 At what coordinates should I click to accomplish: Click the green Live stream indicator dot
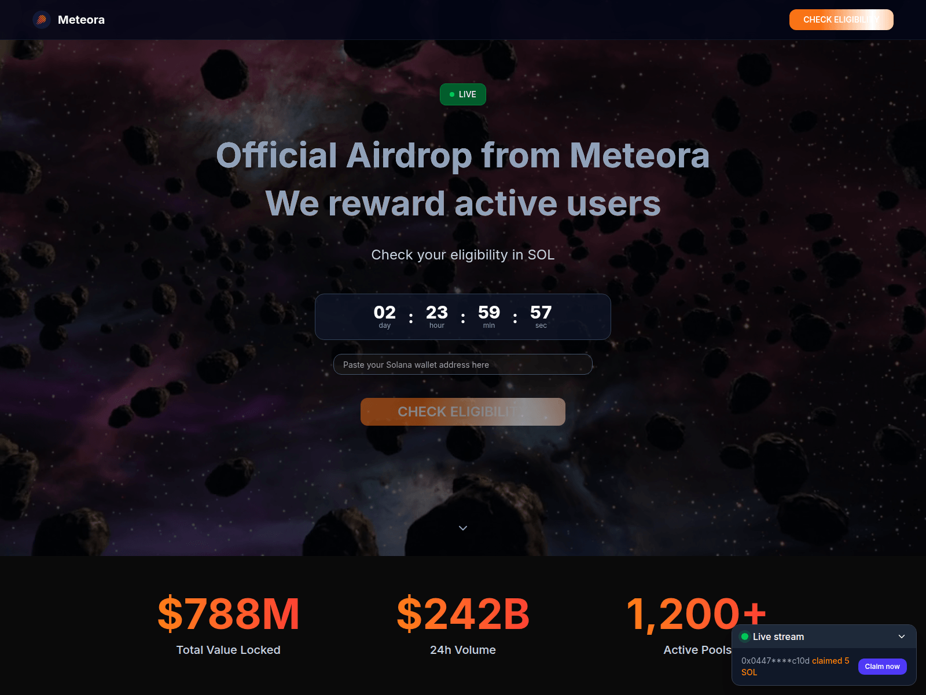tap(745, 637)
